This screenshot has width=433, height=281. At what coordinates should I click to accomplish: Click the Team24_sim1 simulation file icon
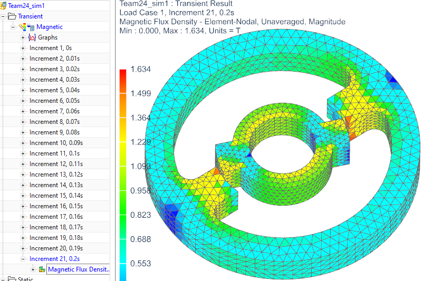[x=4, y=5]
